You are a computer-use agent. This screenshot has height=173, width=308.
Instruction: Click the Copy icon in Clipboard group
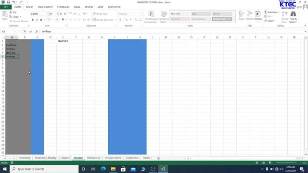[11, 17]
